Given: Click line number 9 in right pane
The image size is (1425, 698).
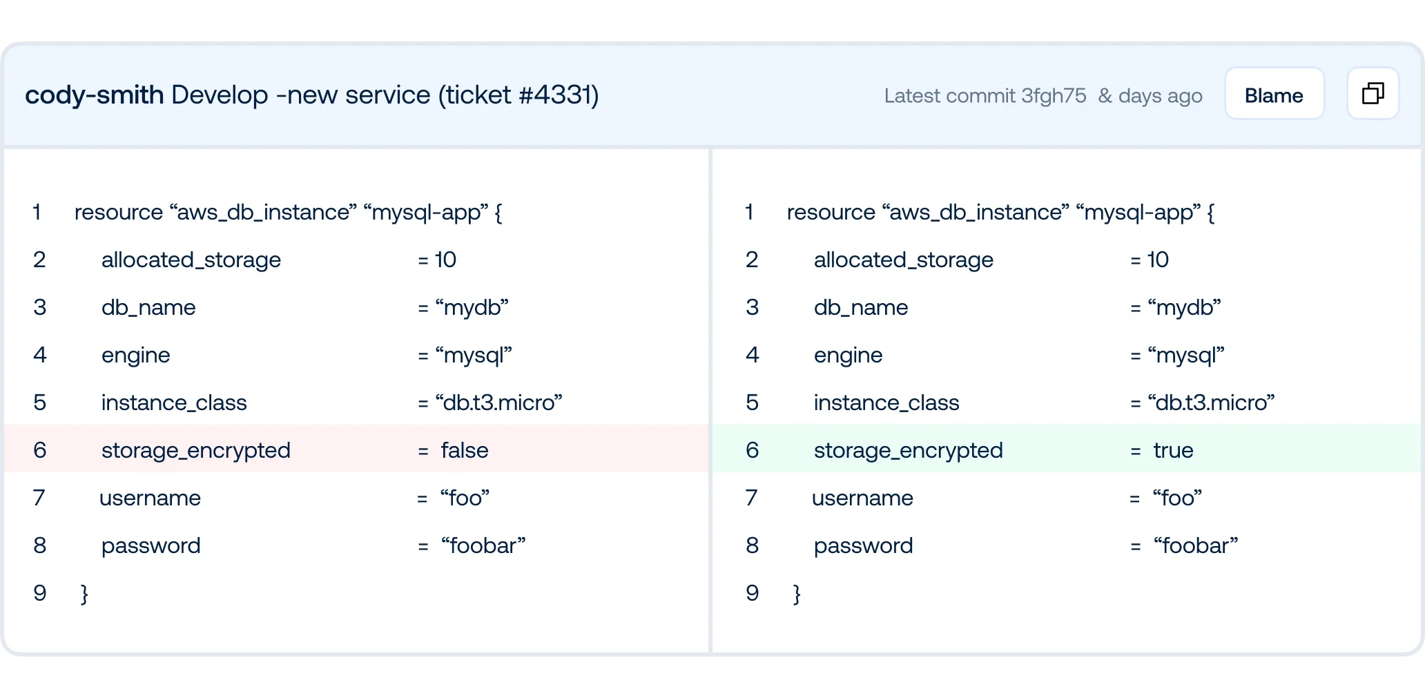Looking at the screenshot, I should click(753, 593).
